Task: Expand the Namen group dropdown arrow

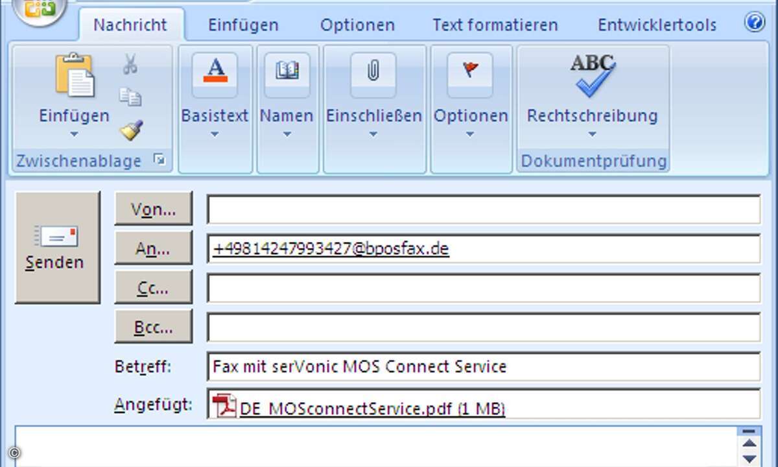Action: tap(287, 134)
